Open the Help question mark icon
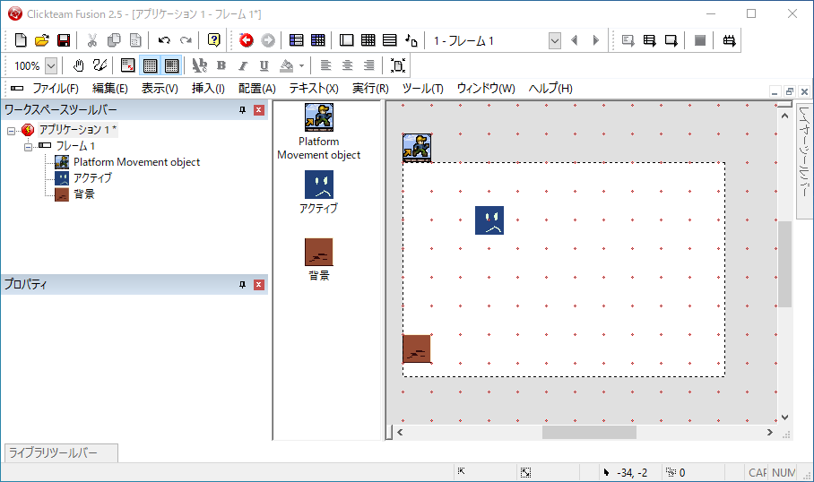This screenshot has height=482, width=814. 214,40
